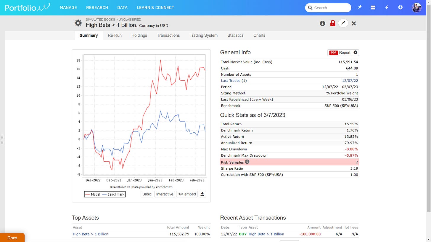The height and width of the screenshot is (242, 431).
Task: Open the user profile avatar
Action: [416, 8]
